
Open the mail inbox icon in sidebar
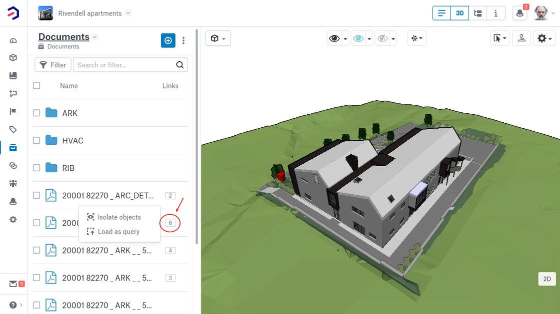tap(13, 284)
